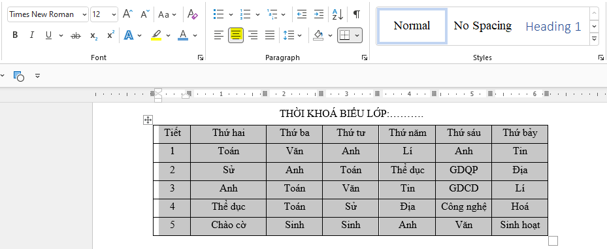Click the Thứ bảy header cell
607x249 pixels.
click(x=520, y=134)
